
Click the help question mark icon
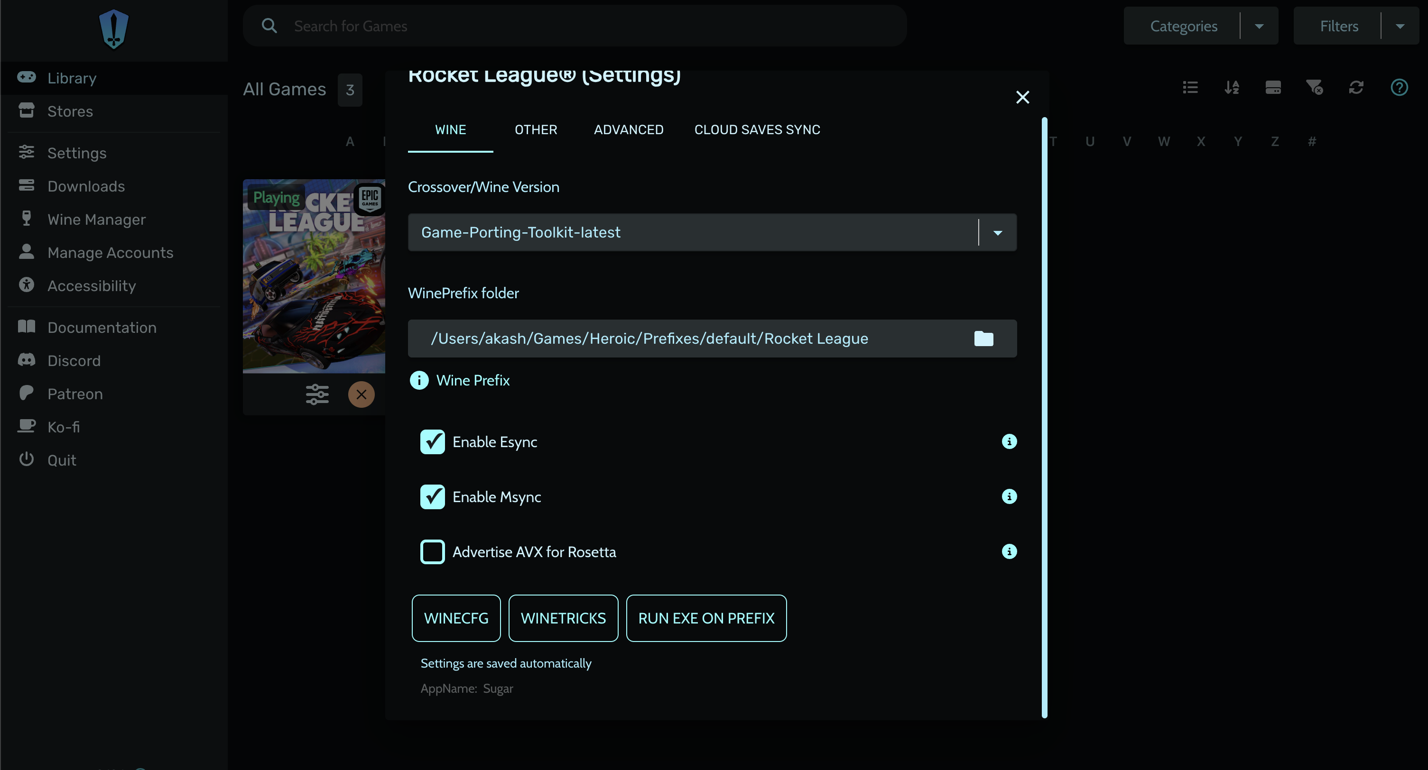(1399, 88)
